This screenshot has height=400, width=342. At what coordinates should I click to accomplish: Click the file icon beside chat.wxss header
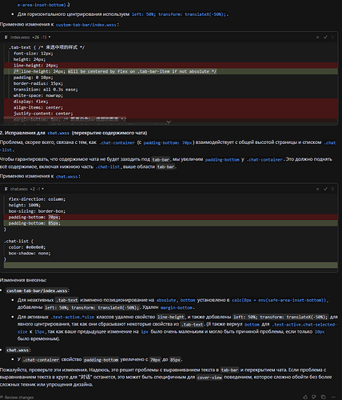coord(6,189)
